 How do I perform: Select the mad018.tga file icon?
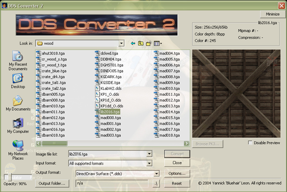click(157, 135)
